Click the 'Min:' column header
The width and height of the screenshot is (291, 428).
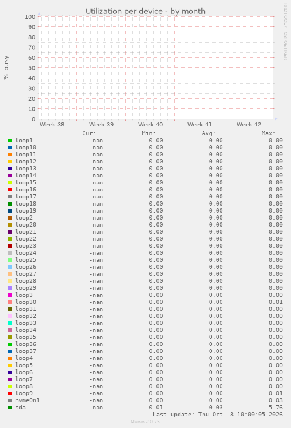149,133
